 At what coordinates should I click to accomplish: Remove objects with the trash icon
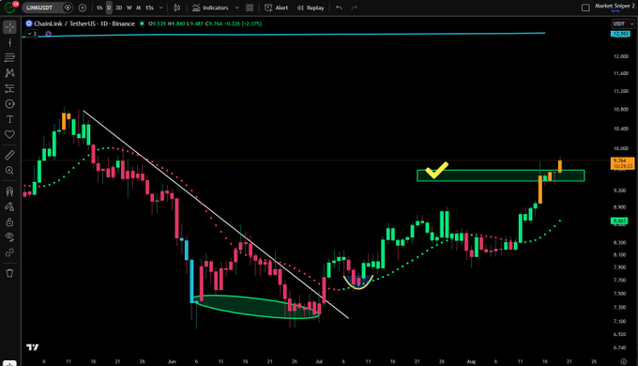[x=9, y=273]
